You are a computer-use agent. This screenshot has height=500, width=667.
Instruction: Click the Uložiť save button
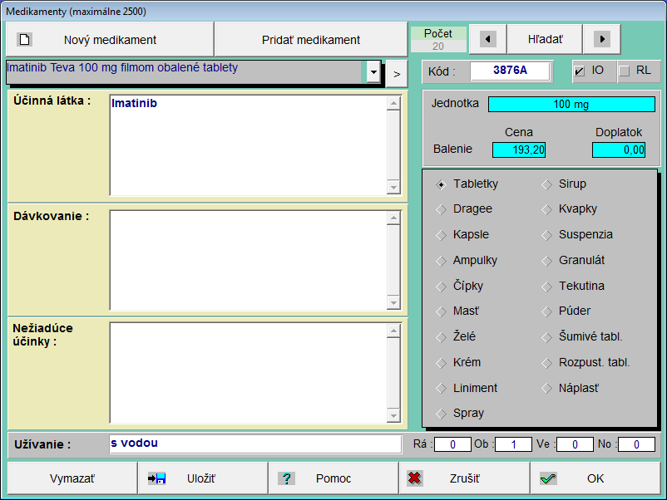[x=203, y=478]
